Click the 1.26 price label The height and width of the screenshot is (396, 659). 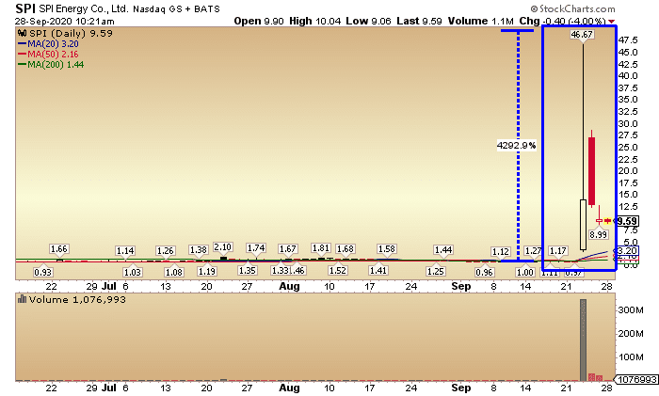point(165,251)
